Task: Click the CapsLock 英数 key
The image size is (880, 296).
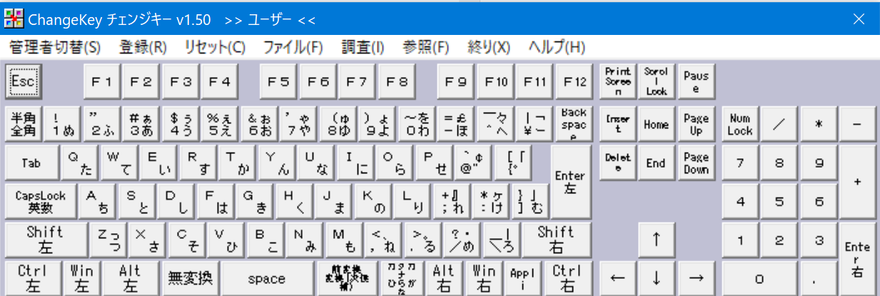Action: point(41,201)
